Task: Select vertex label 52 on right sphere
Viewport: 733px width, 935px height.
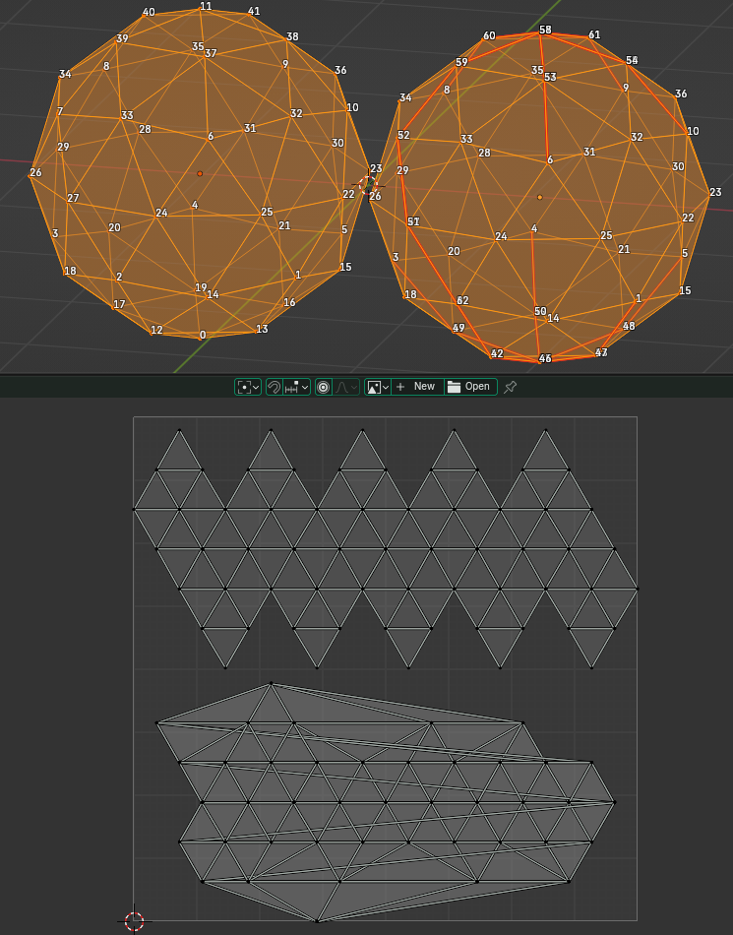Action: tap(403, 135)
